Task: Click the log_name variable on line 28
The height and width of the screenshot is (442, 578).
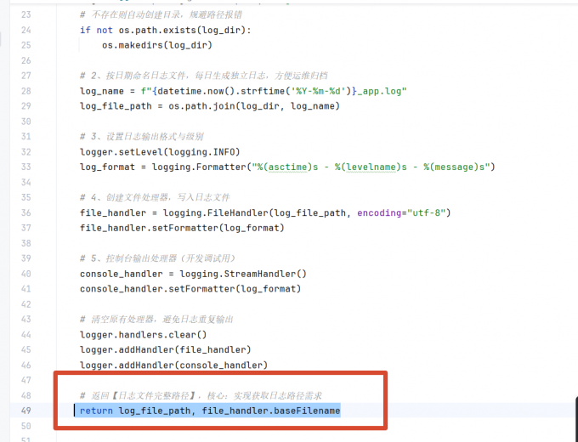Action: (102, 91)
